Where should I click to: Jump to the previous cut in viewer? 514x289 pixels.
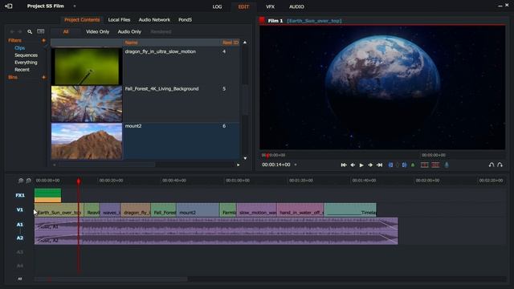point(344,165)
